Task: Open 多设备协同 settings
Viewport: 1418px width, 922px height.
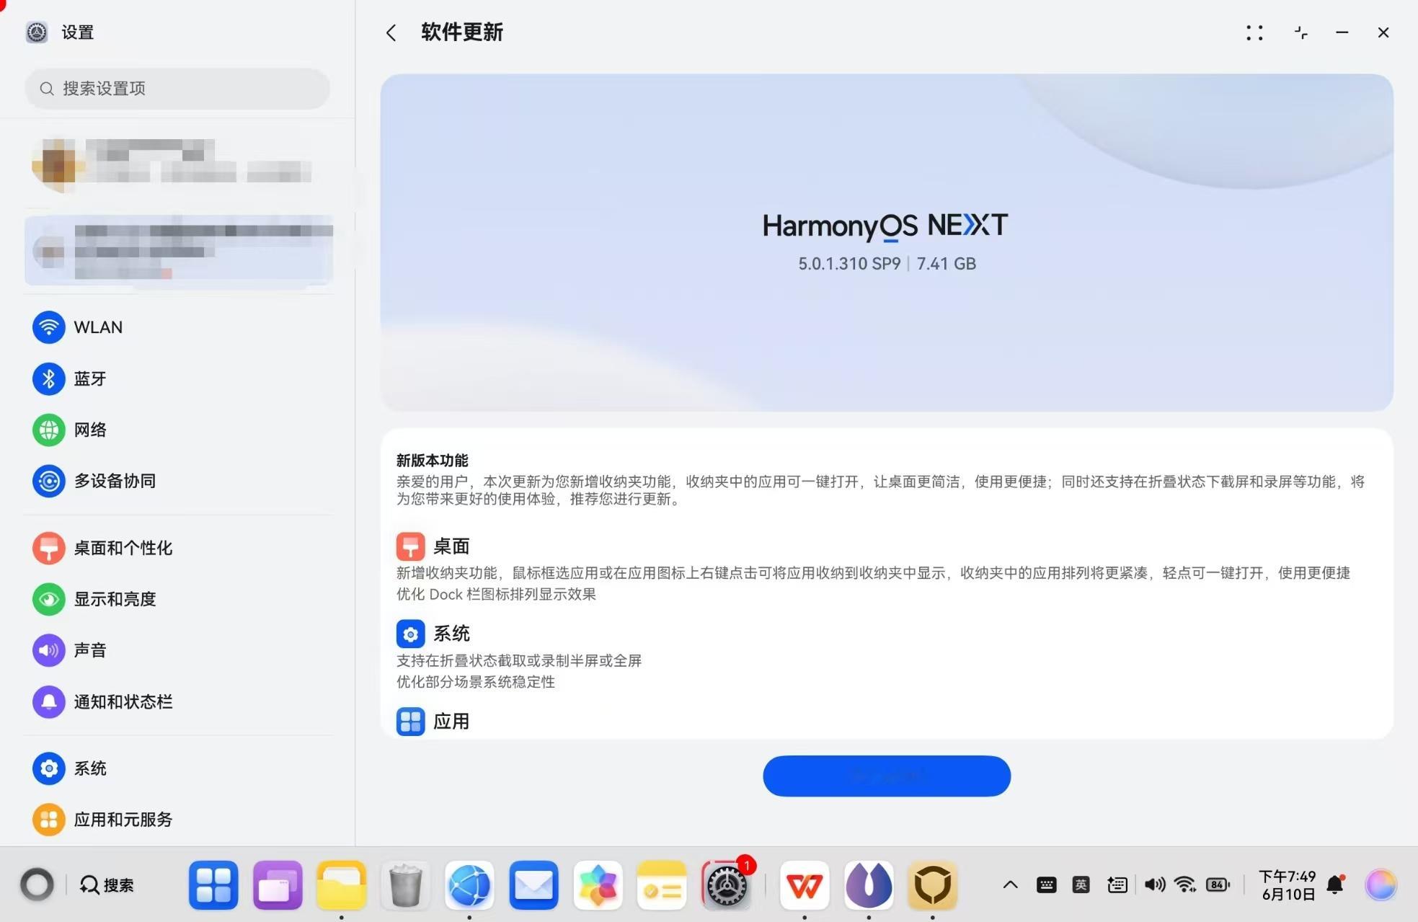Action: coord(179,481)
